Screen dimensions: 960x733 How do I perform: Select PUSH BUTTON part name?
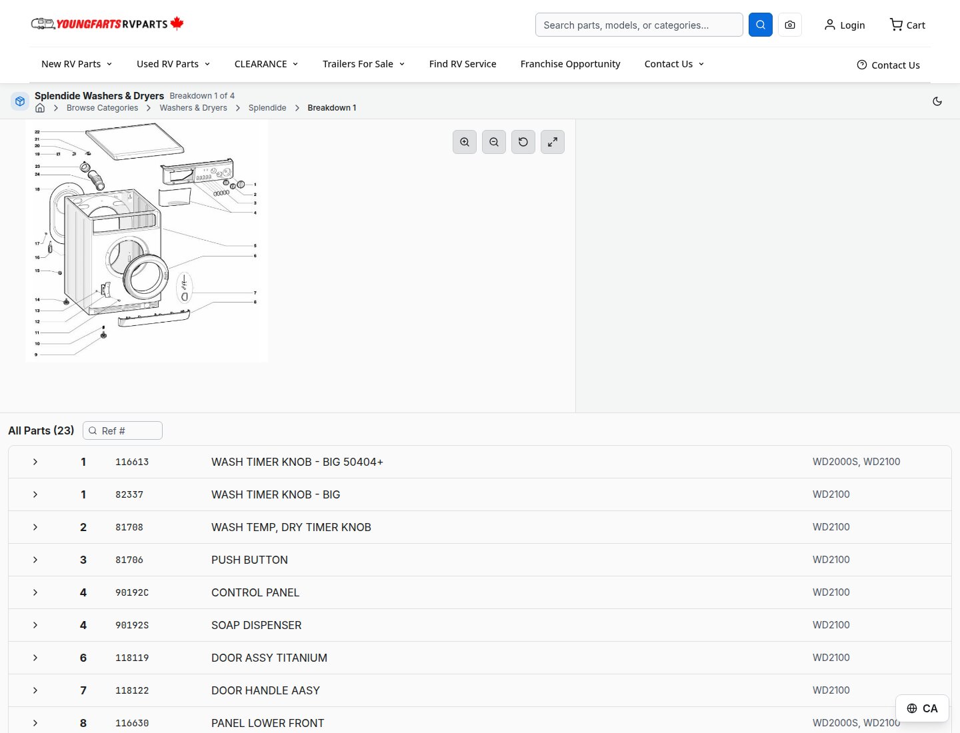249,560
